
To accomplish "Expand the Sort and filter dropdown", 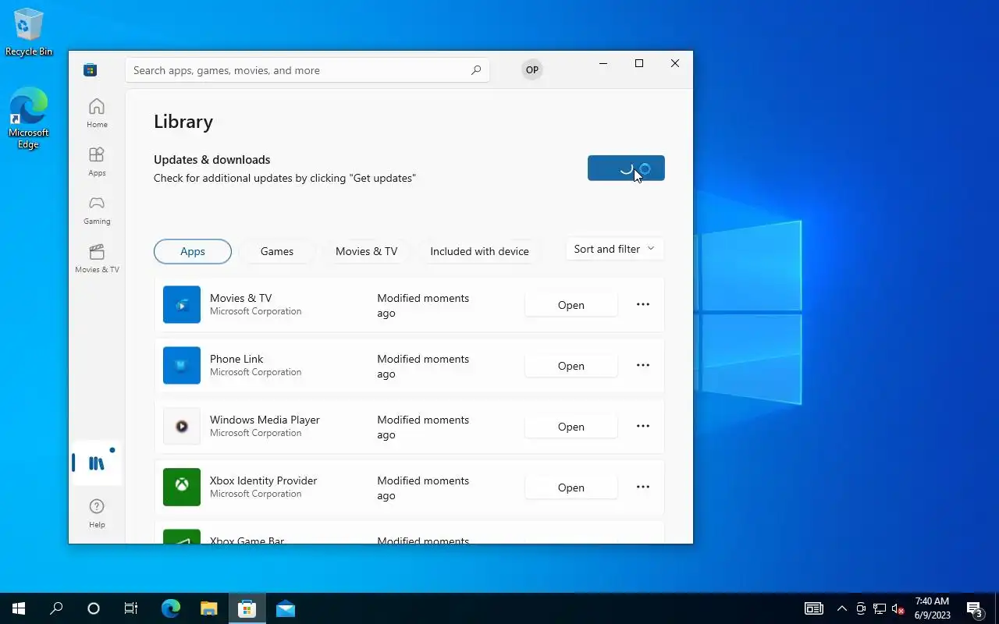I will 615,250.
